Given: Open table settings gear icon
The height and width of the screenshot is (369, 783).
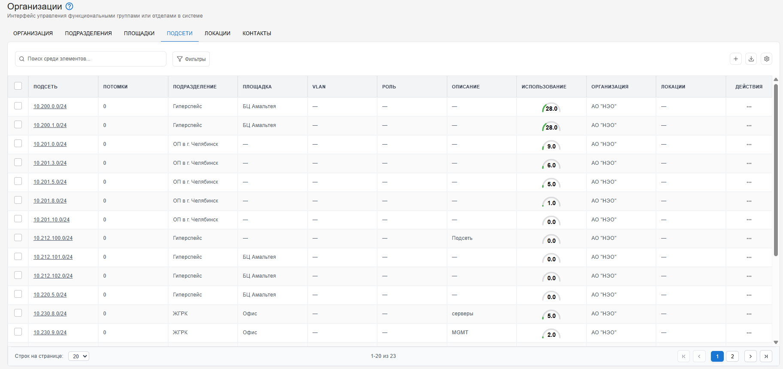Looking at the screenshot, I should 767,59.
